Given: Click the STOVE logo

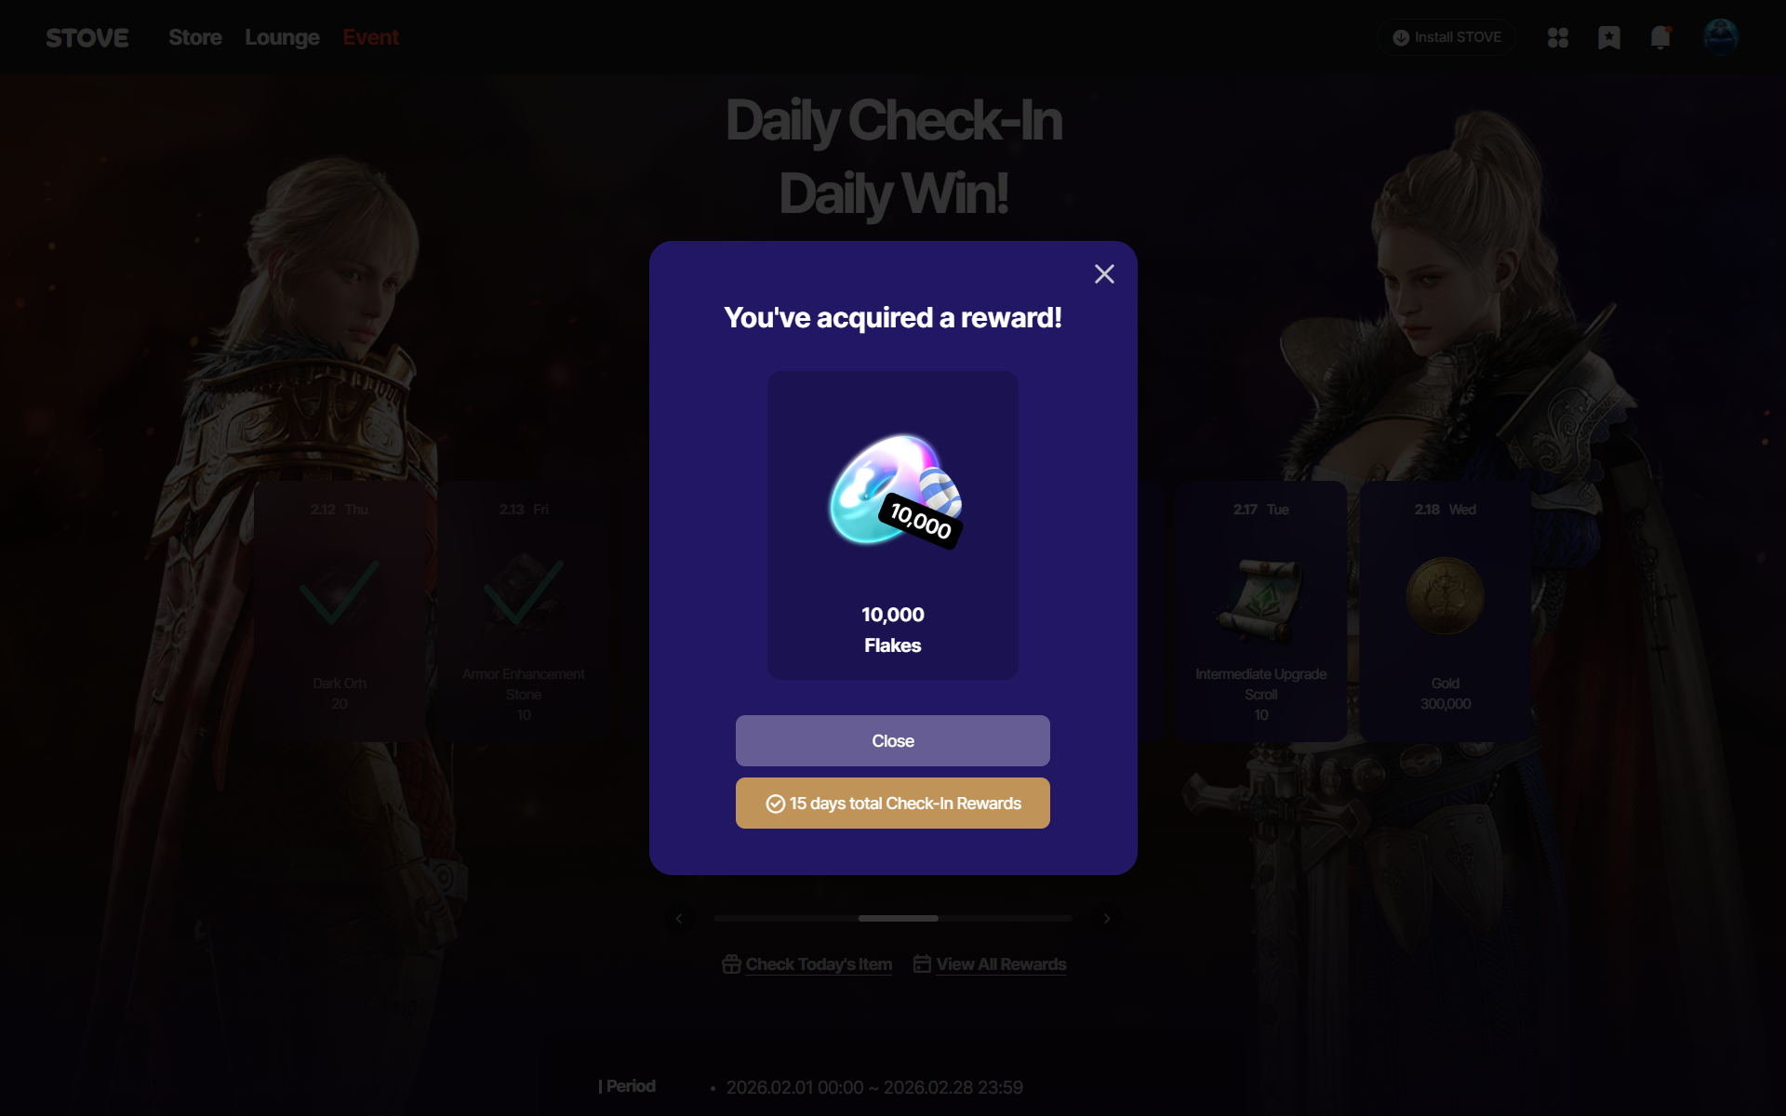Looking at the screenshot, I should click(87, 37).
